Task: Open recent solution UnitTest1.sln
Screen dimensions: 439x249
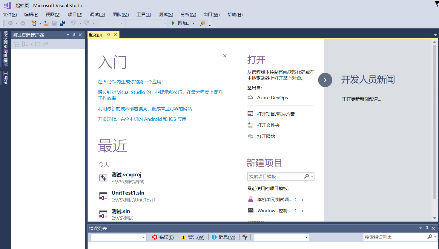Action: (128, 193)
